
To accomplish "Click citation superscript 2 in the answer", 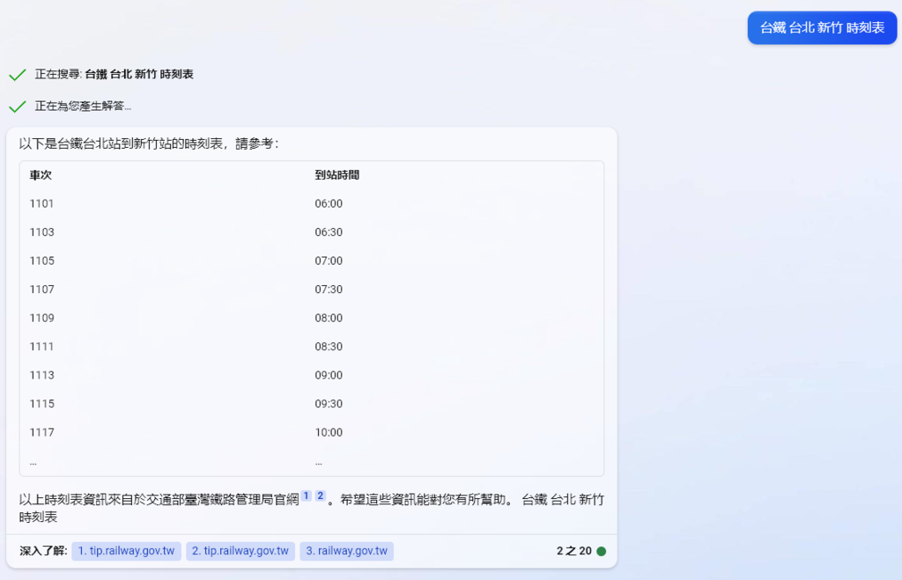I will click(321, 496).
